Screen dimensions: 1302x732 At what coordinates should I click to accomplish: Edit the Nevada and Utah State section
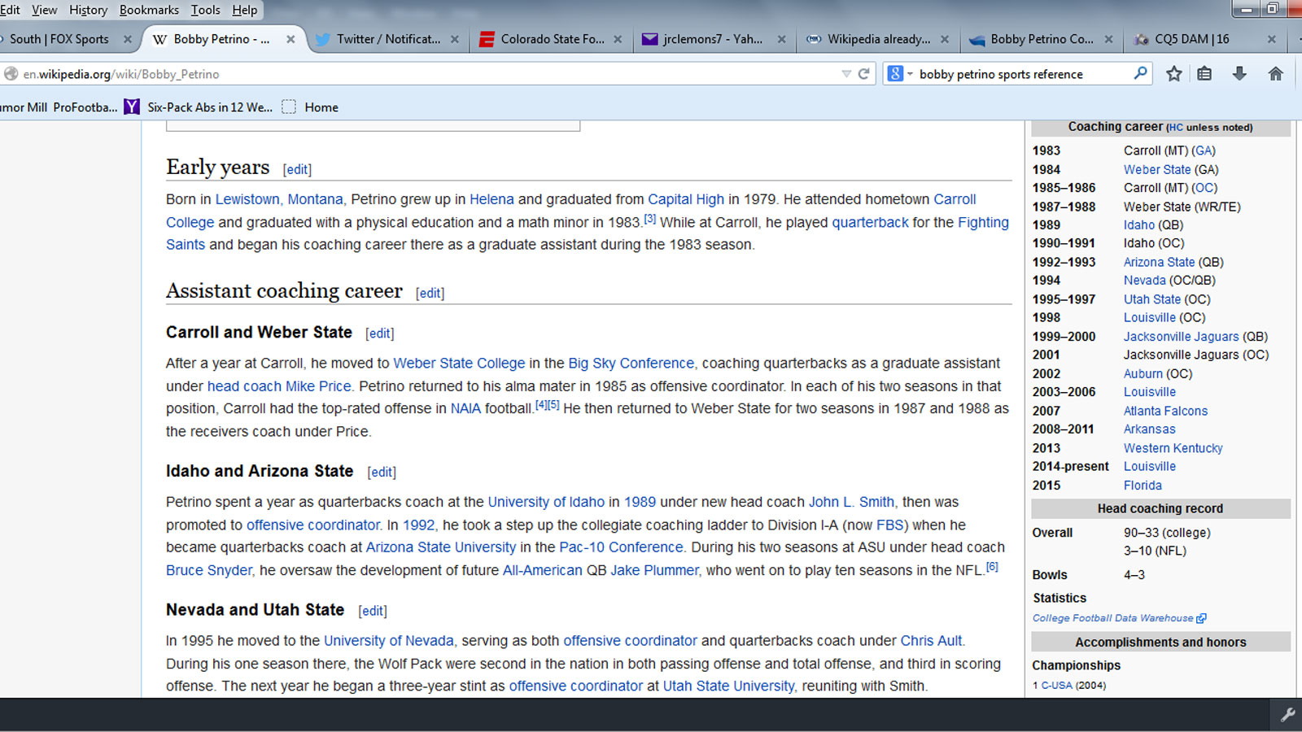pyautogui.click(x=373, y=611)
